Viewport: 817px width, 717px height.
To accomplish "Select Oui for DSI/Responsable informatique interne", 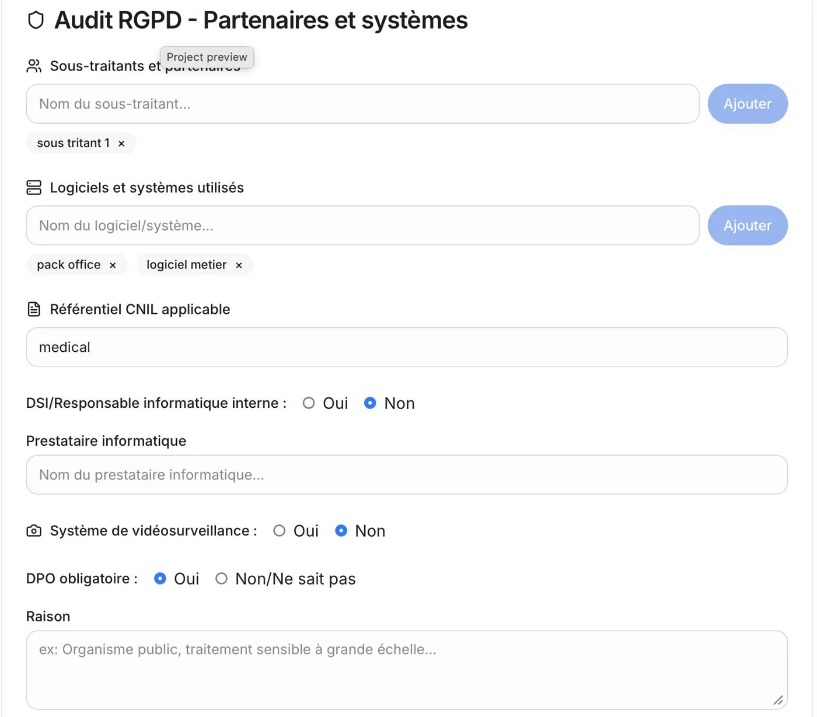I will click(x=309, y=403).
